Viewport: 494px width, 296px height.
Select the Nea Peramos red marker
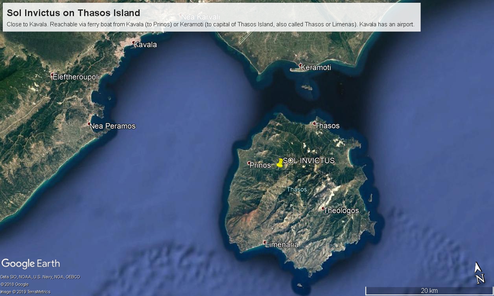89,124
